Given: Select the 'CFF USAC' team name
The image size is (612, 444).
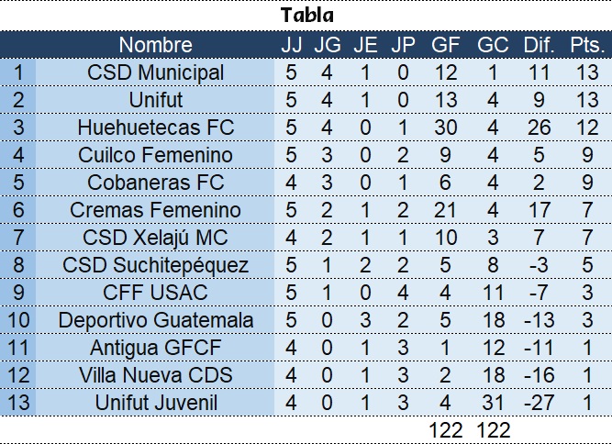Looking at the screenshot, I should (155, 293).
